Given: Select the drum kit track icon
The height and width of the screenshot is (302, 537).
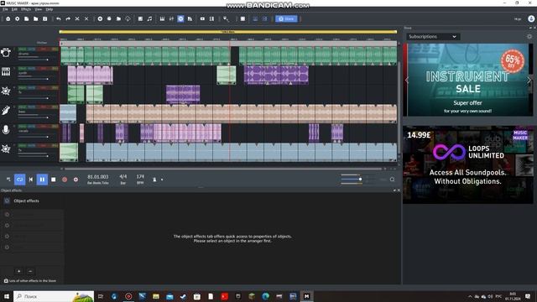Looking at the screenshot, I should 6,52.
